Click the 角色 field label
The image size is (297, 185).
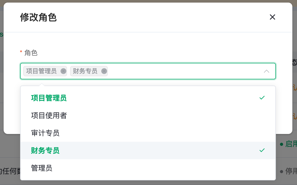(x=31, y=53)
